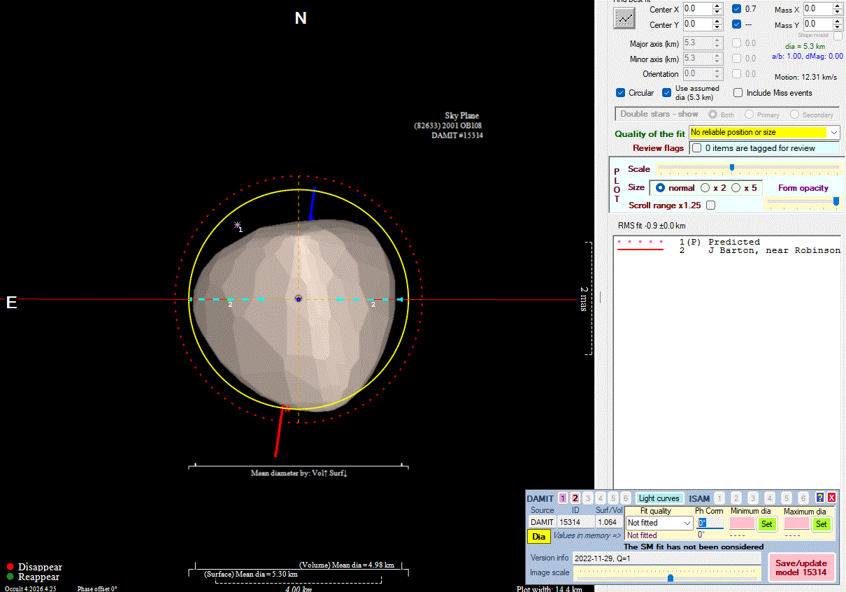Click the Center Y input field

(697, 24)
